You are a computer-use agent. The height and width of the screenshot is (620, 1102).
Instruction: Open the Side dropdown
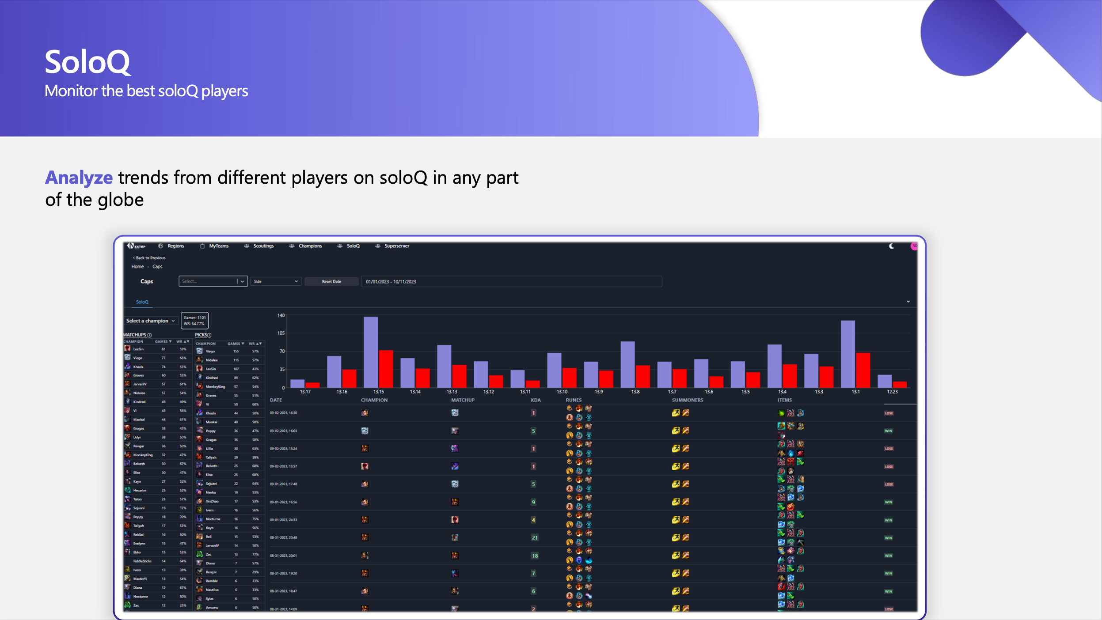tap(276, 281)
